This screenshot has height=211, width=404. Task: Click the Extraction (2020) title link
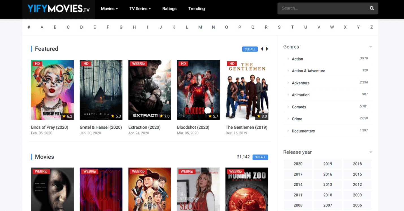[x=144, y=127]
